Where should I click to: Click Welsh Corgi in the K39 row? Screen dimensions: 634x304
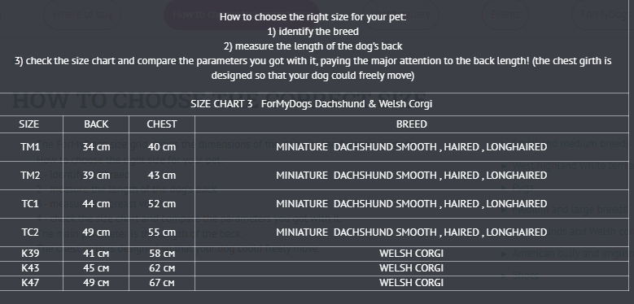pos(412,254)
